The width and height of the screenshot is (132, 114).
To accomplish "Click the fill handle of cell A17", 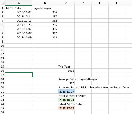I will click(x=32, y=77).
